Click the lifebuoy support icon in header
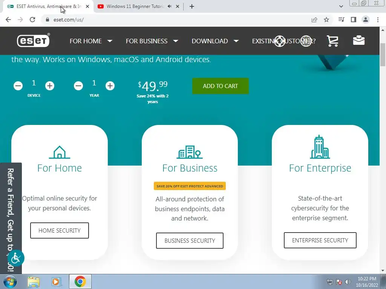 tap(280, 41)
